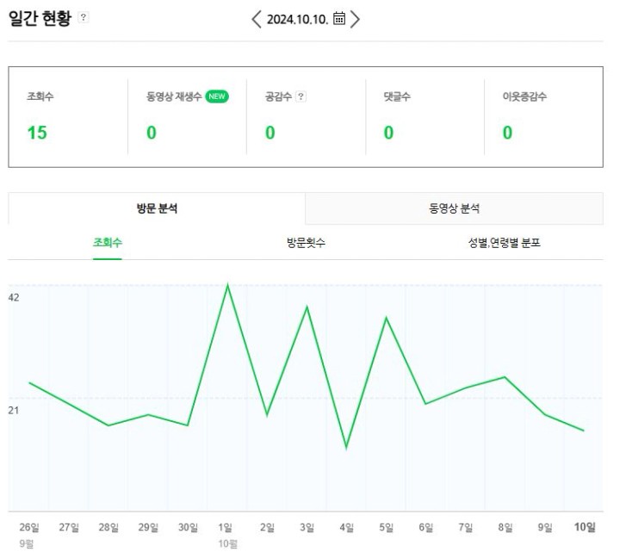Viewport: 632px width, 552px height.
Task: Click the 2024.10.10. date text
Action: (x=297, y=19)
